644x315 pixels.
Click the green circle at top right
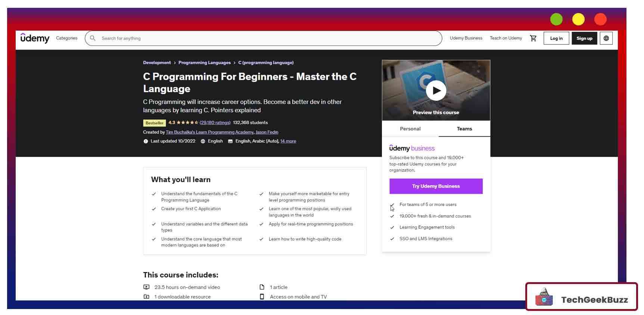click(556, 19)
